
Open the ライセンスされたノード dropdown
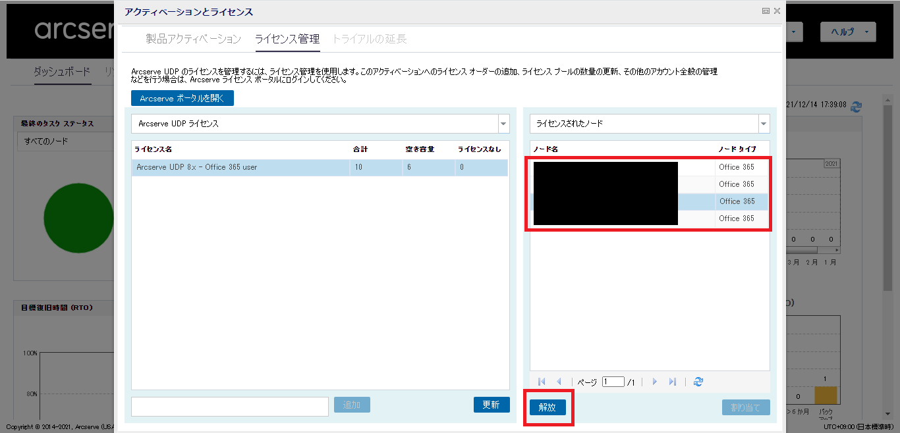[x=764, y=123]
